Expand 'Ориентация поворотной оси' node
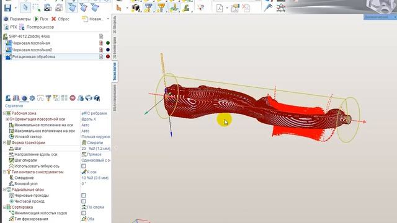The height and width of the screenshot is (223, 397). tap(7, 119)
